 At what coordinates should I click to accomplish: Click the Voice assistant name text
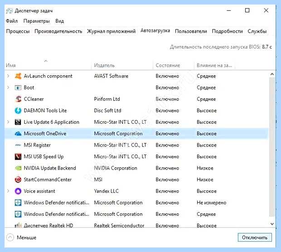(x=39, y=191)
